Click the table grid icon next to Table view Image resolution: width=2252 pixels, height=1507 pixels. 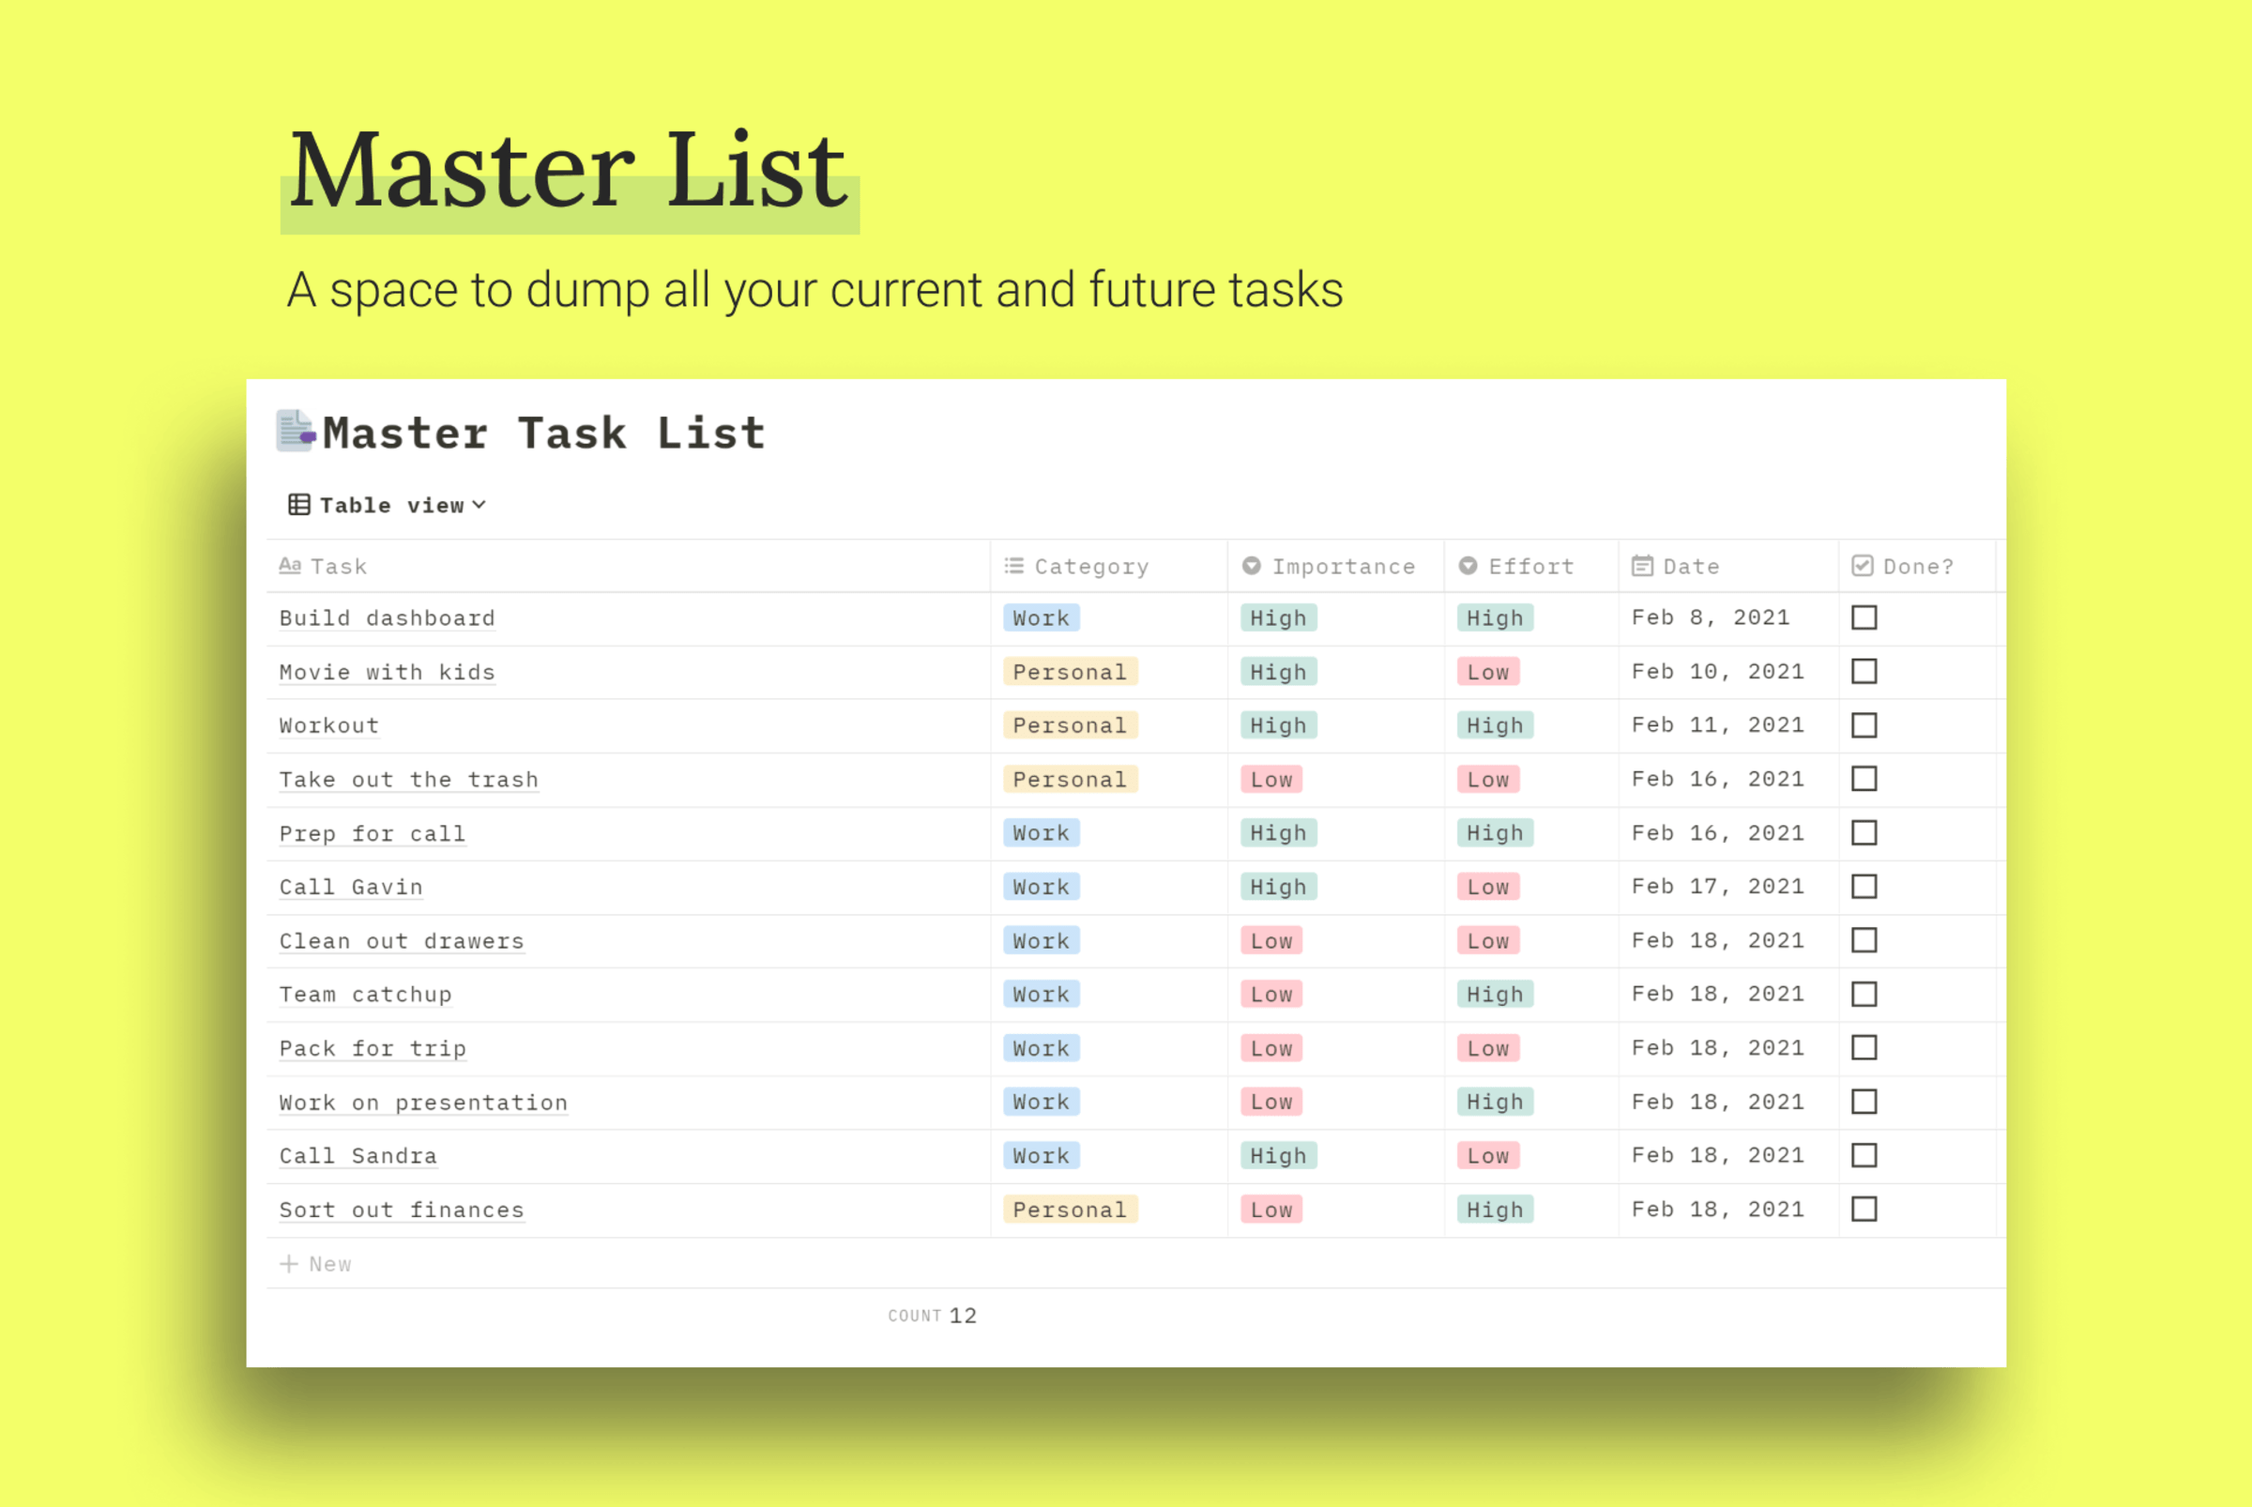(299, 504)
